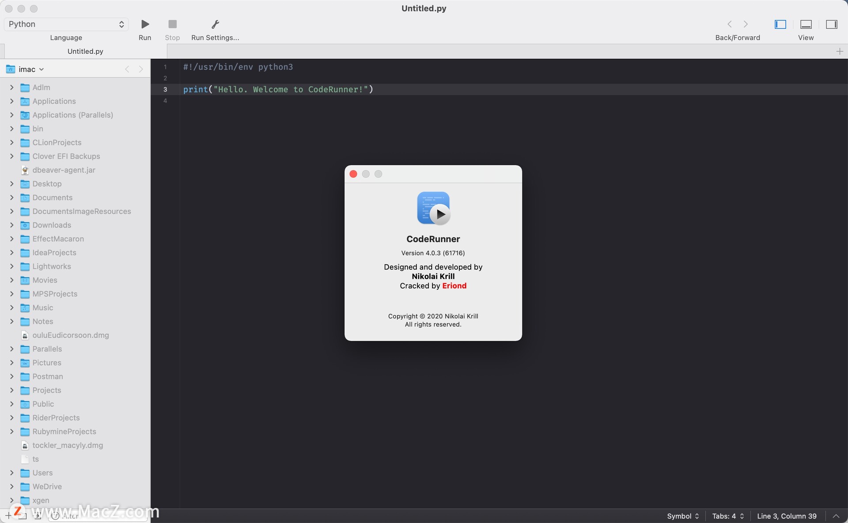Add a new tab with plus button

coord(840,52)
